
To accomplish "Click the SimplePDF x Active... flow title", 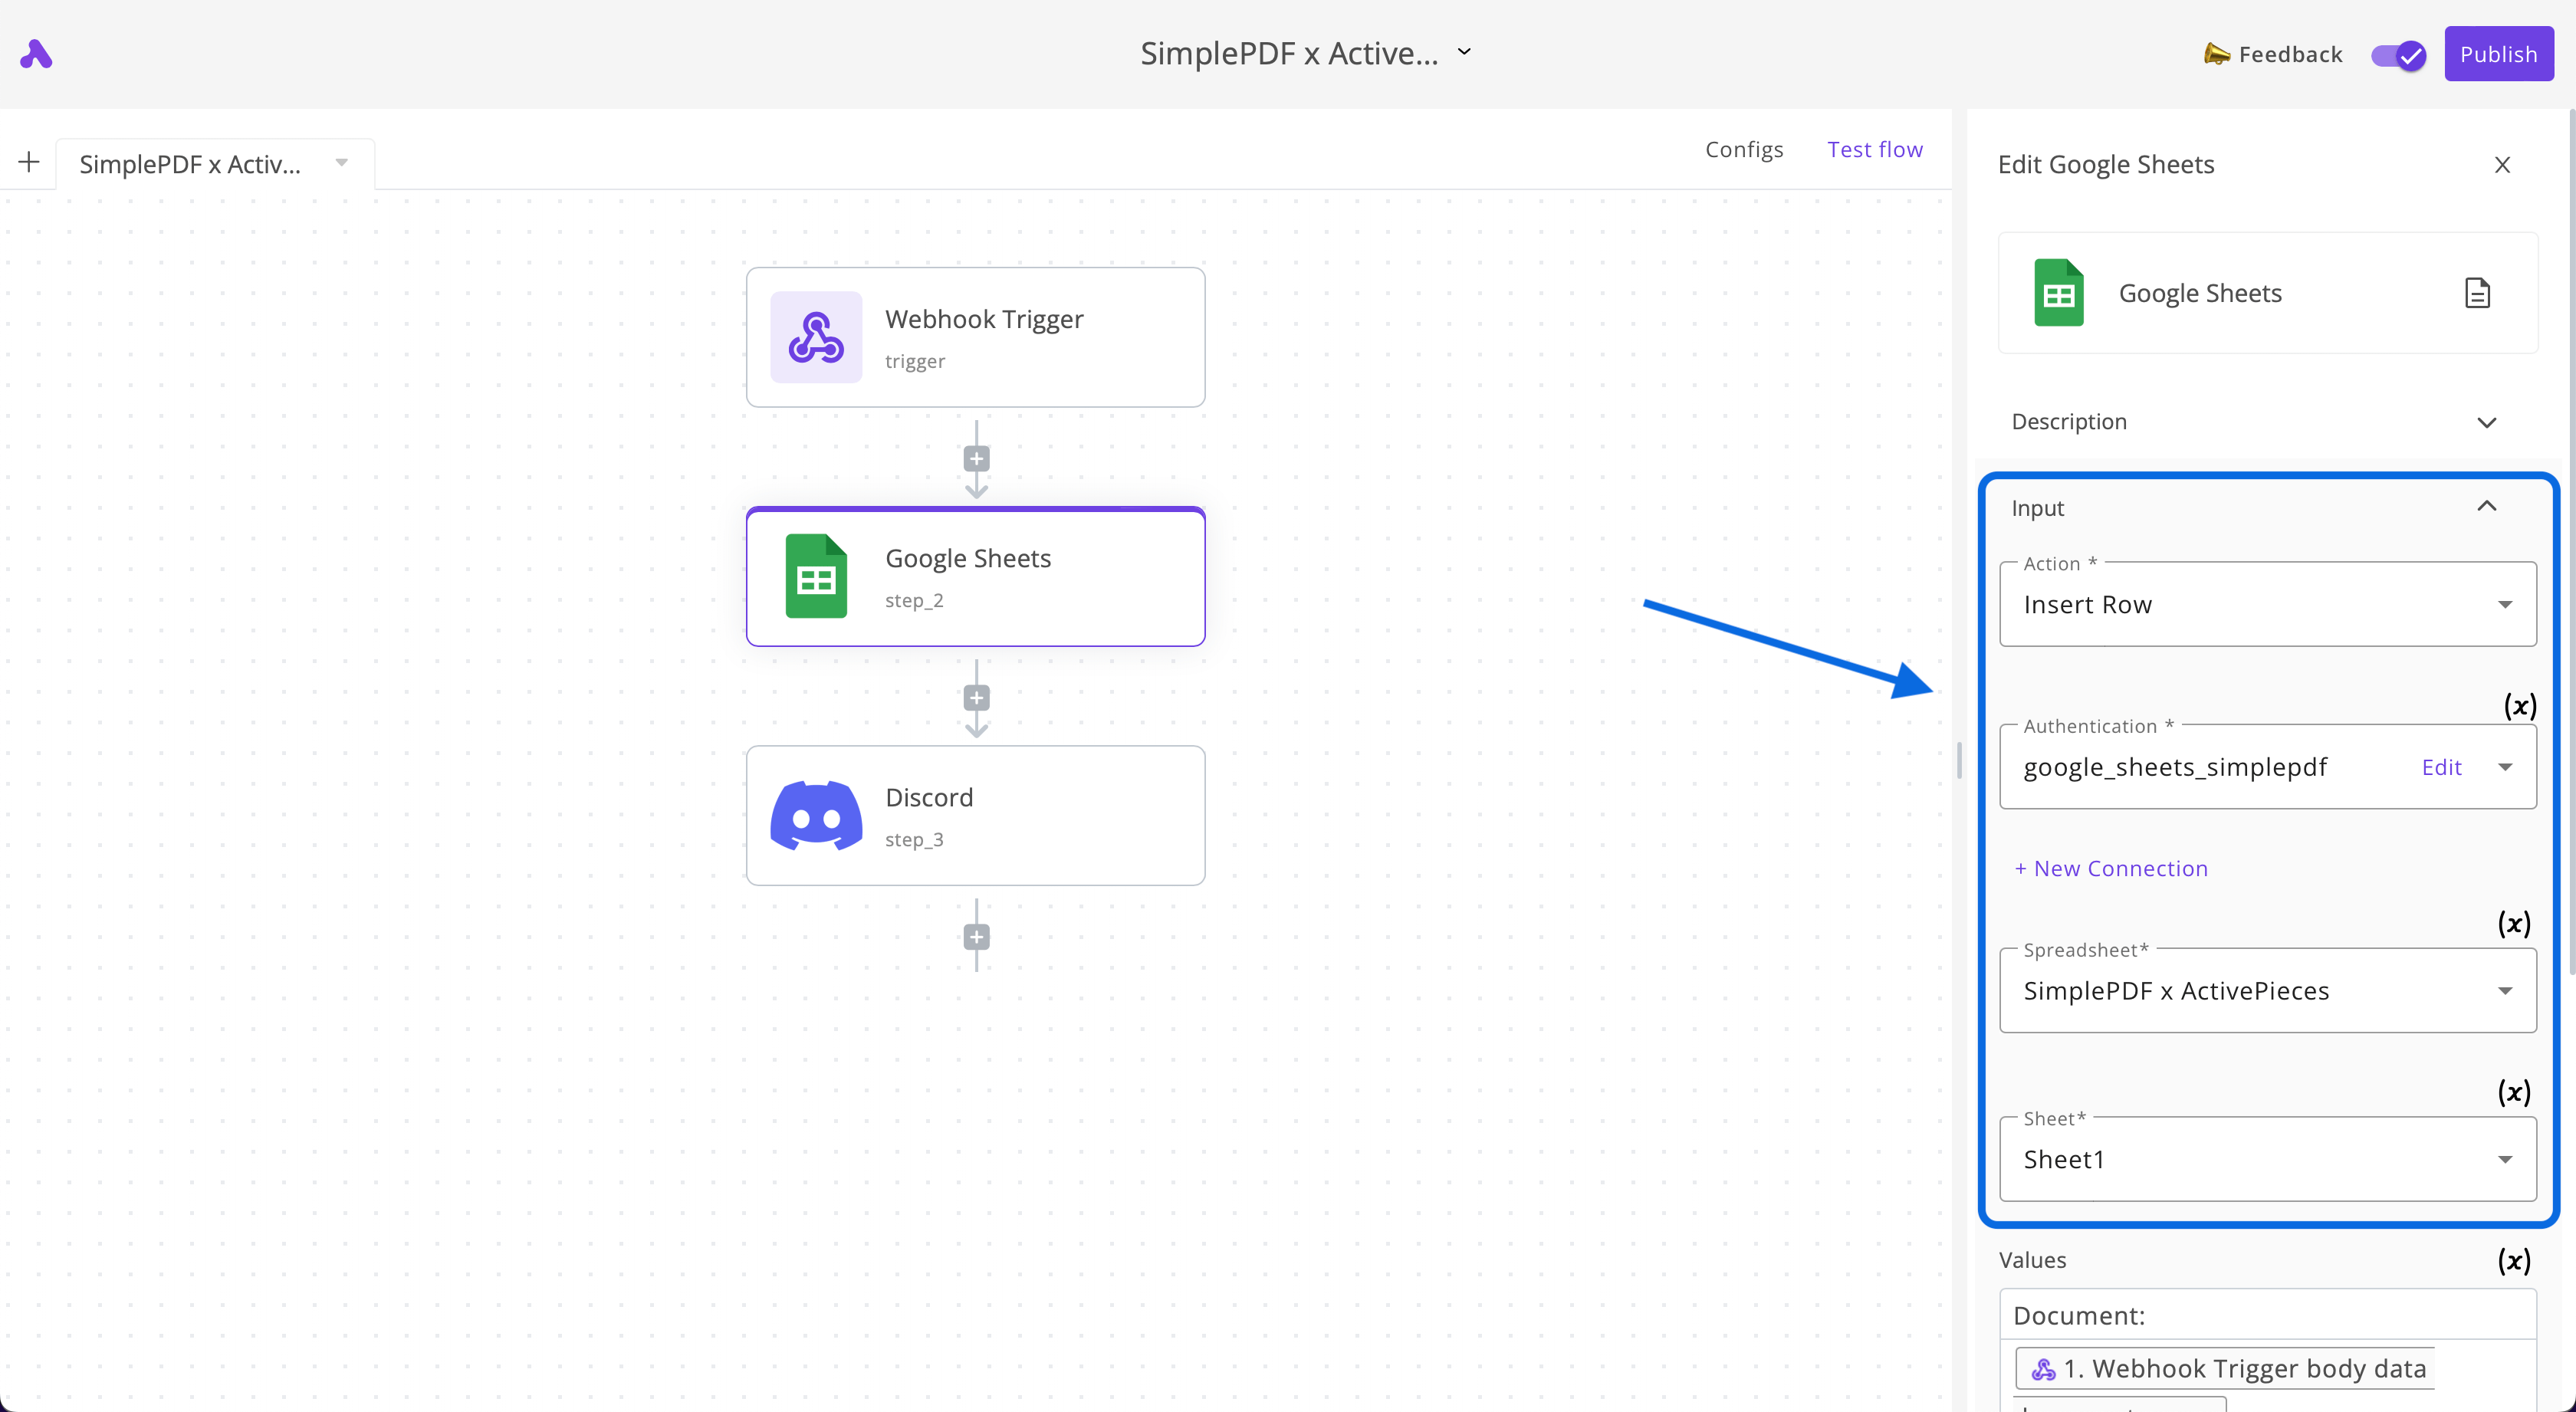I will point(1289,53).
